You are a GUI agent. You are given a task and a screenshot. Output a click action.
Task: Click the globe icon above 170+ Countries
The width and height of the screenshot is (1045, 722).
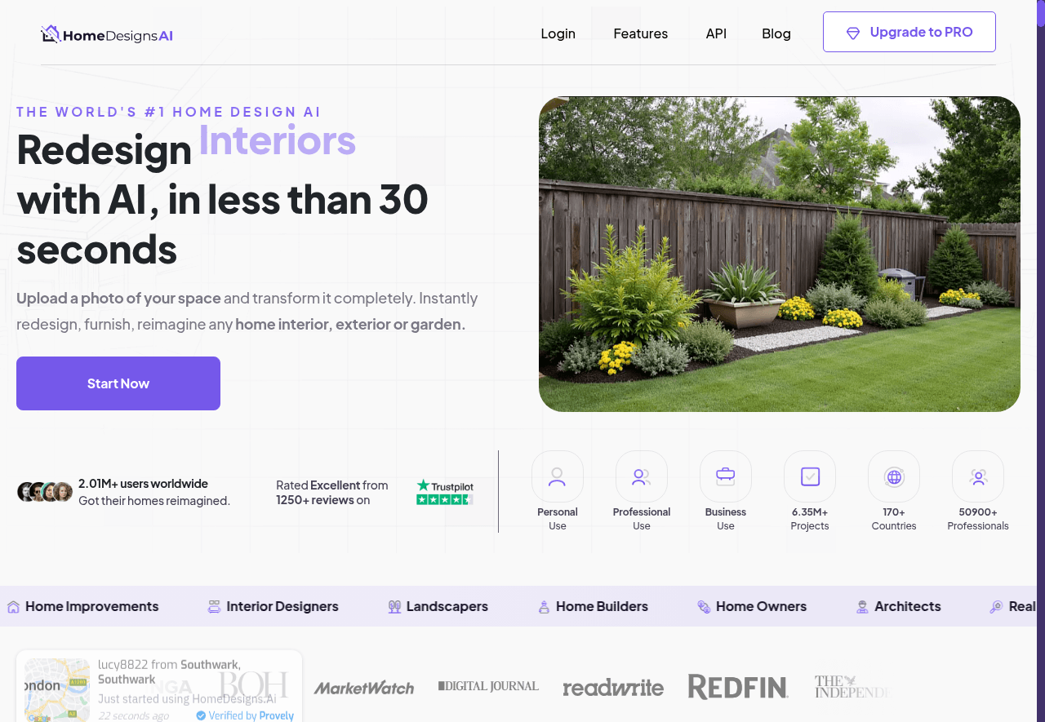[x=894, y=476]
